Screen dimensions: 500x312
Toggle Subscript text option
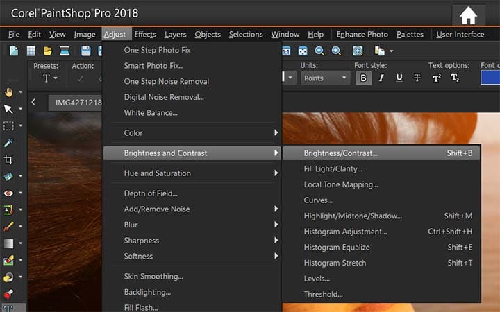coord(455,78)
